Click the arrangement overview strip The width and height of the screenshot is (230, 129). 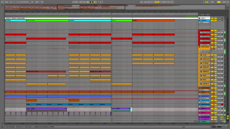pyautogui.click(x=115, y=7)
